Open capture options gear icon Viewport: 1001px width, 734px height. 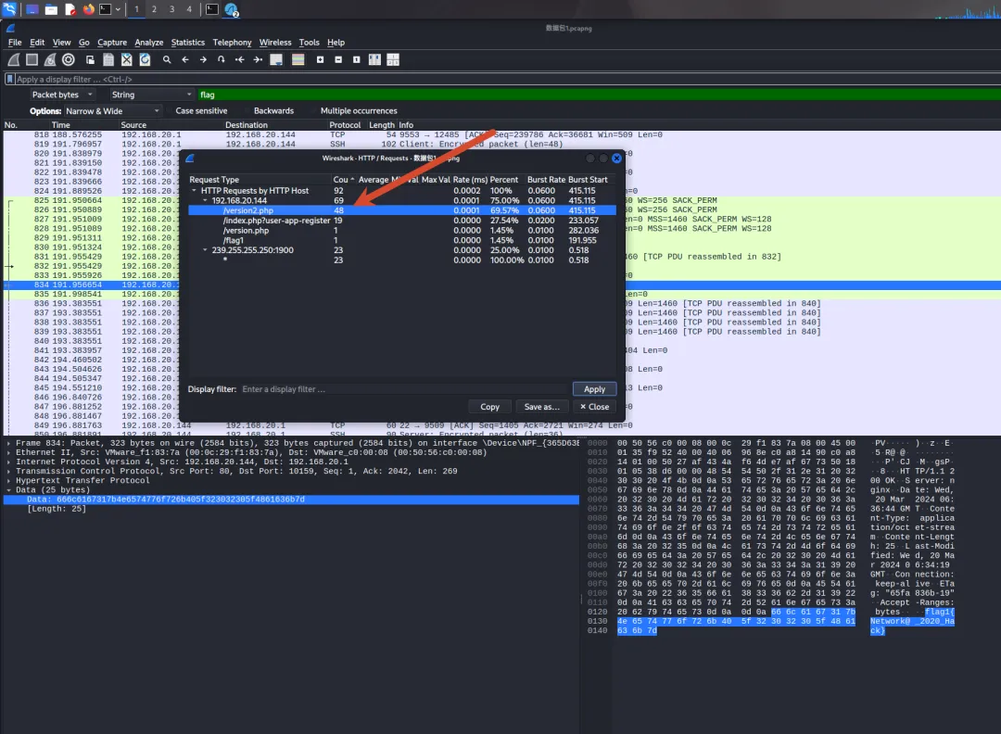(69, 60)
